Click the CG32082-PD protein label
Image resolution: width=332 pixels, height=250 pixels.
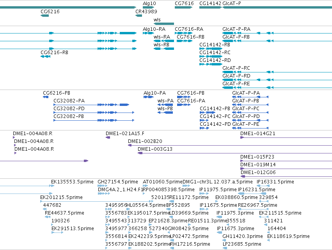(69, 109)
